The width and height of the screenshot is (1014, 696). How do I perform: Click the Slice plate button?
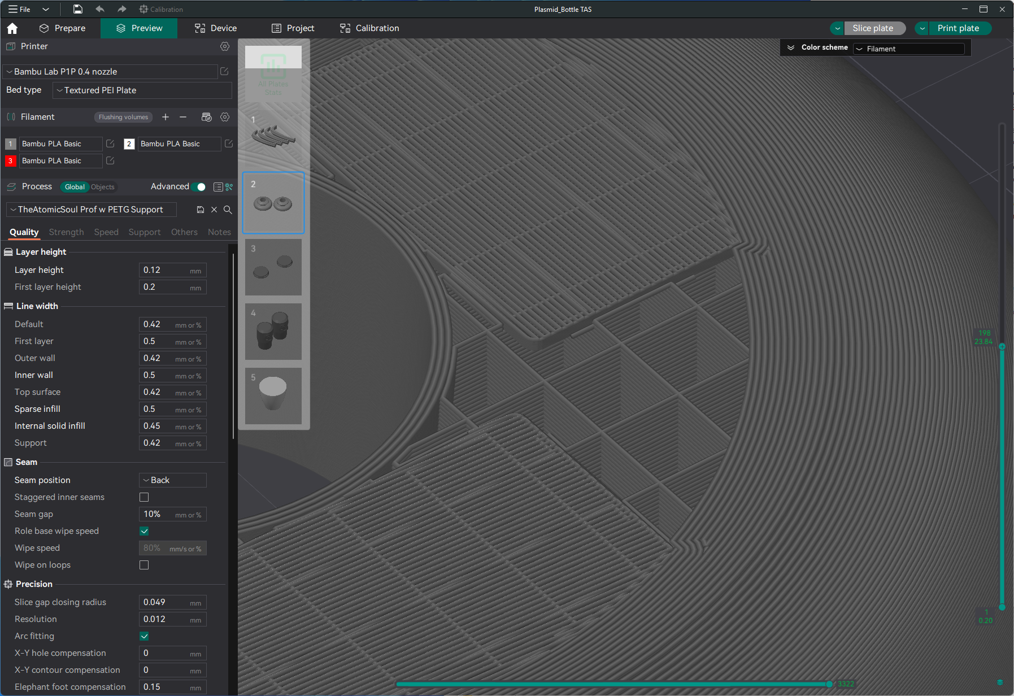coord(874,28)
